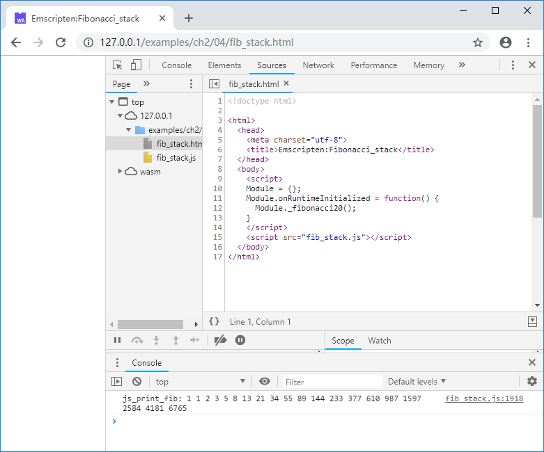Open fib_stack.js in the file tree

[176, 158]
